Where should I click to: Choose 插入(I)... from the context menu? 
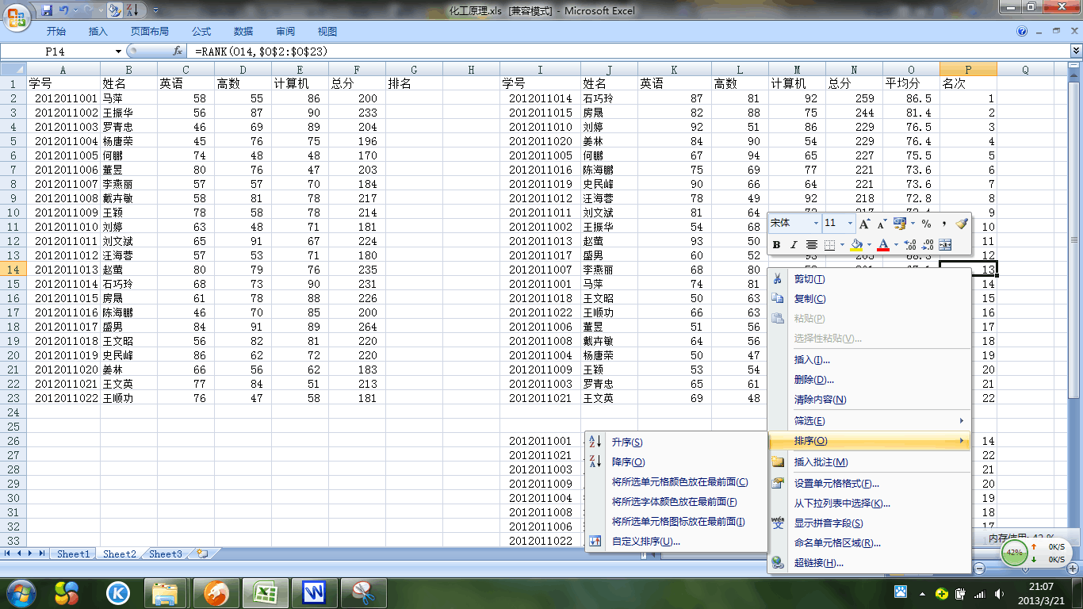coord(869,360)
